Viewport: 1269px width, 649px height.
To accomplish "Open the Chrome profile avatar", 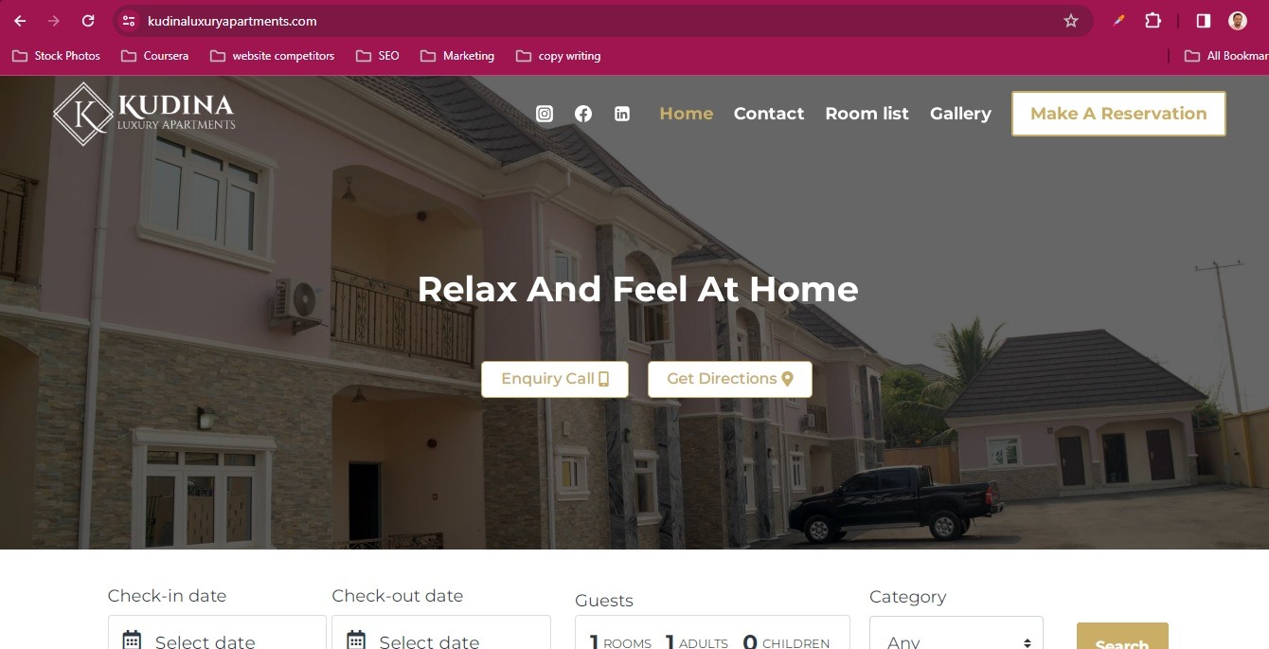I will (x=1238, y=21).
